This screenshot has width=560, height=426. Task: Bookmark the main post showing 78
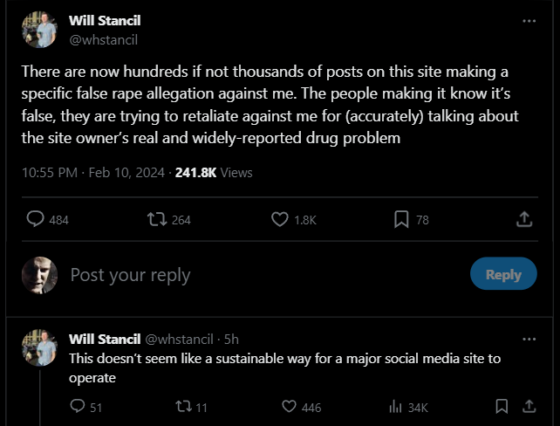pos(401,219)
